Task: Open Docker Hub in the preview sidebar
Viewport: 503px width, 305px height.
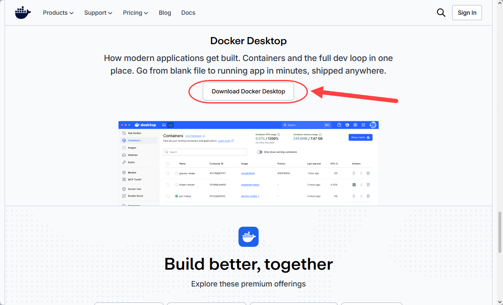Action: pyautogui.click(x=132, y=189)
